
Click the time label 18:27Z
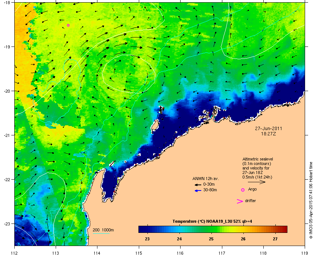(269, 133)
